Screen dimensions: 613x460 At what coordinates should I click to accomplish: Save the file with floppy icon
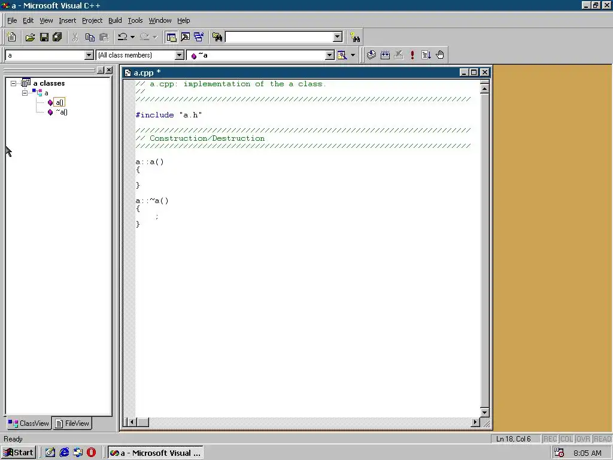(44, 37)
